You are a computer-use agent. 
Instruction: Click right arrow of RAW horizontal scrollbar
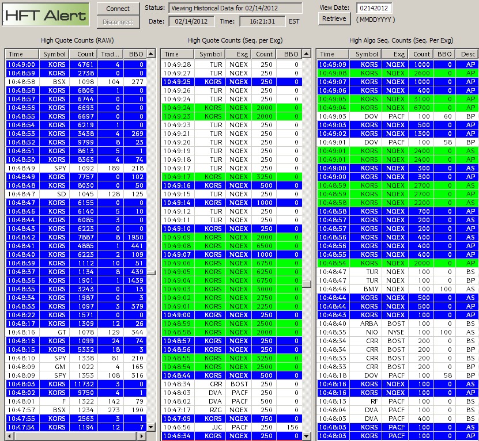pos(142,436)
